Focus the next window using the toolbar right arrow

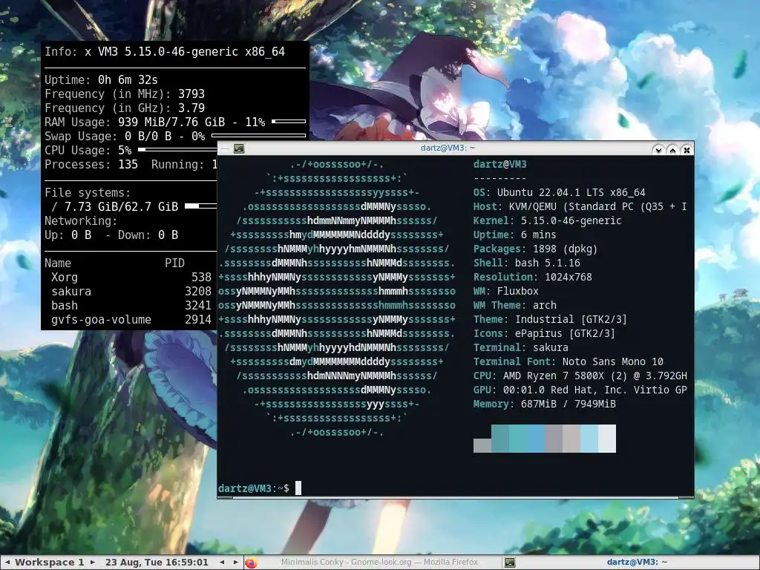[x=236, y=563]
